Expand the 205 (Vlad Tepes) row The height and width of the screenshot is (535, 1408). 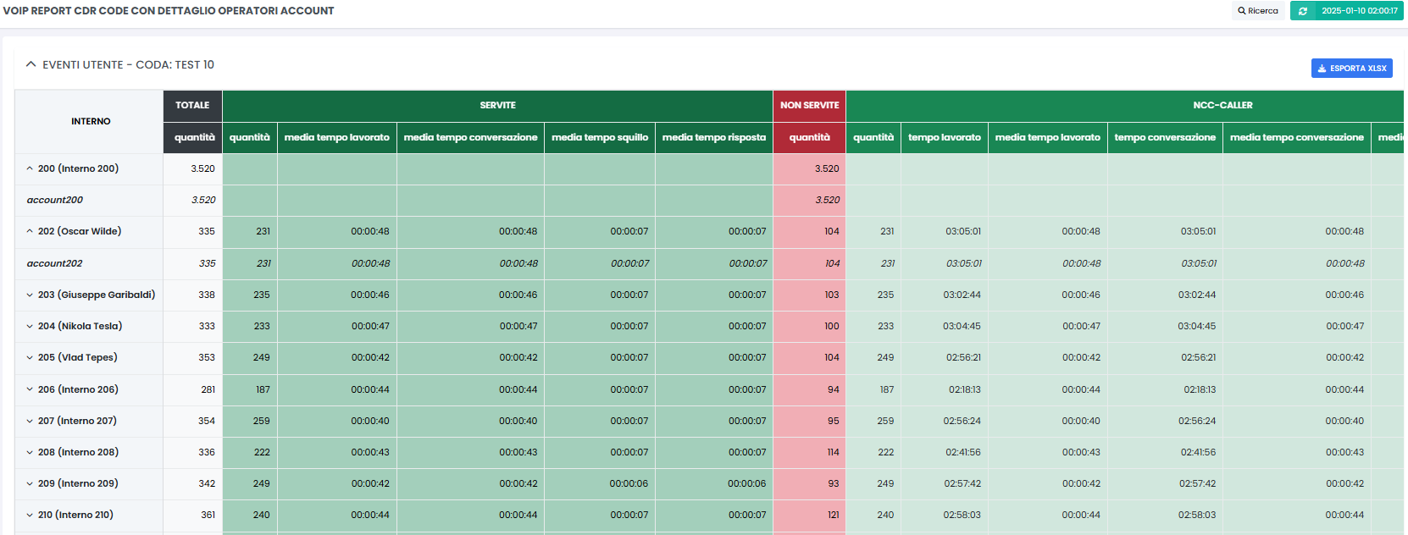(x=30, y=357)
